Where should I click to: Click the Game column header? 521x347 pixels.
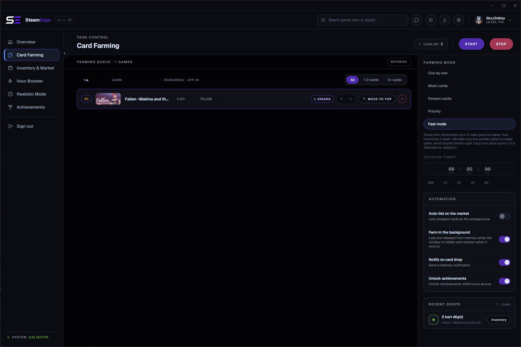click(117, 80)
